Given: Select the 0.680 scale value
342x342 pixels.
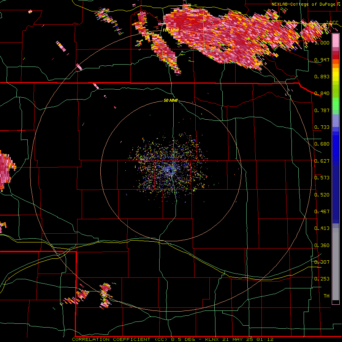Looking at the screenshot, I should [x=322, y=144].
